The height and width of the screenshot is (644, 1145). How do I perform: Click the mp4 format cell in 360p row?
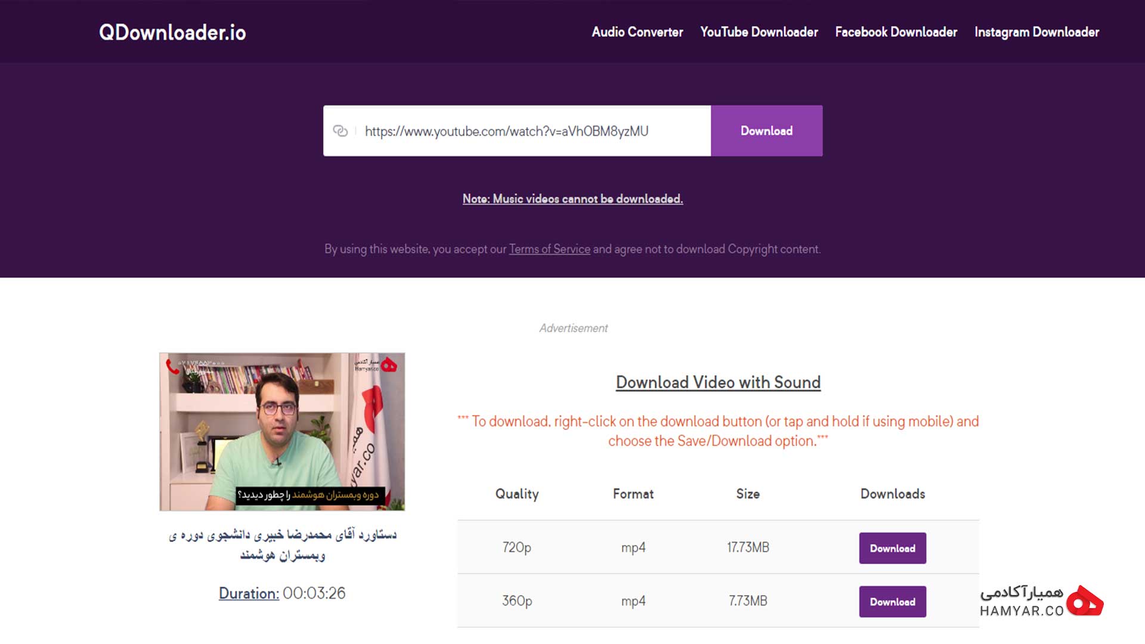(x=633, y=602)
